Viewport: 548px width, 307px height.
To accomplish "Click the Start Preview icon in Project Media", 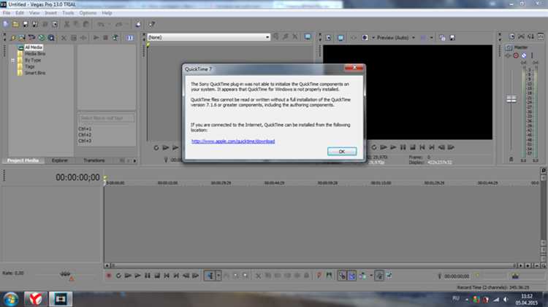I will click(96, 38).
